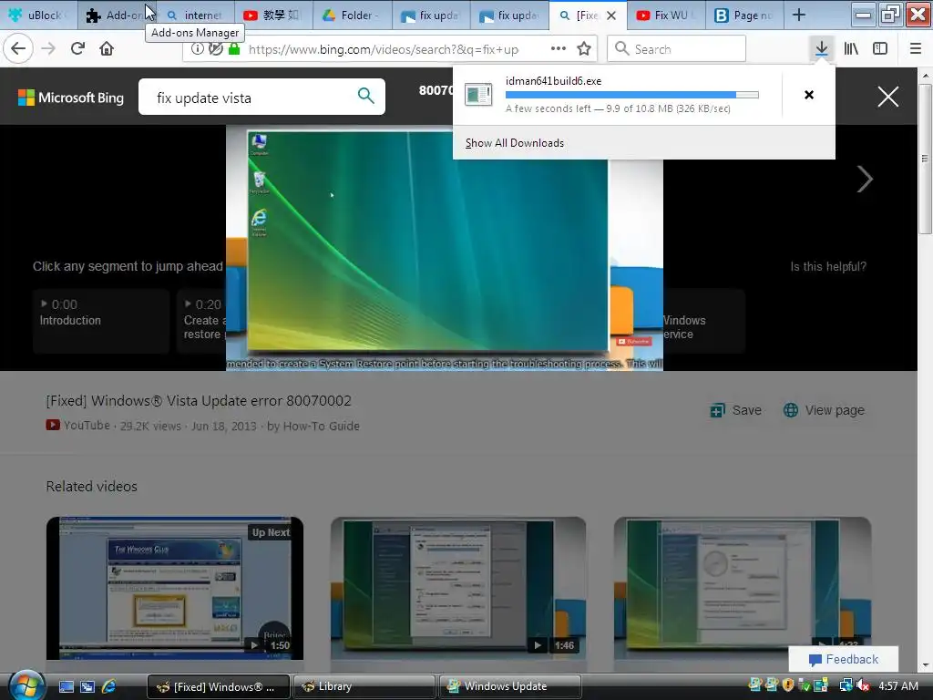The image size is (933, 700).
Task: Click the Firefox Search field
Action: pyautogui.click(x=677, y=48)
